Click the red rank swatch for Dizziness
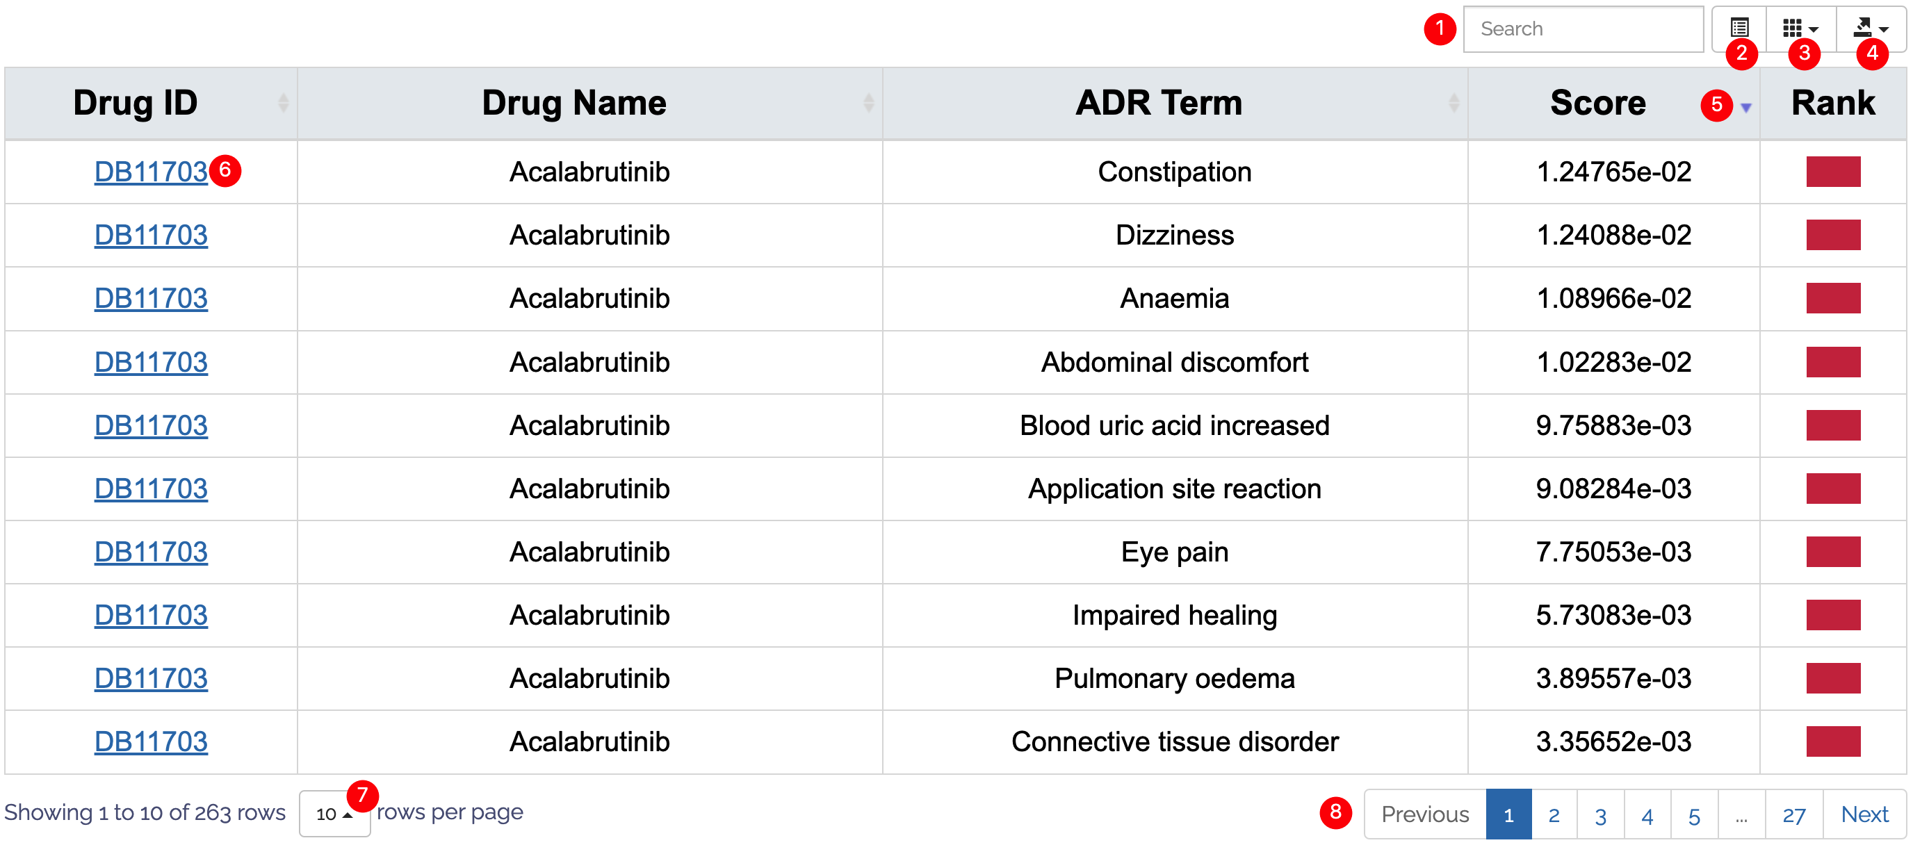 1833,235
